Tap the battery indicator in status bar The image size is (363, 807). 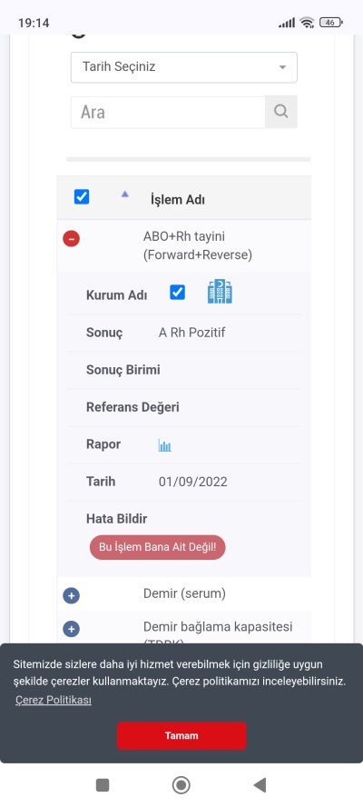331,22
